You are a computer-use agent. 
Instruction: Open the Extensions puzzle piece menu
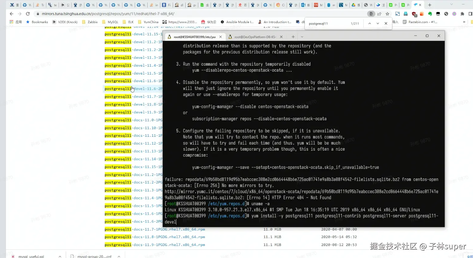(x=462, y=14)
